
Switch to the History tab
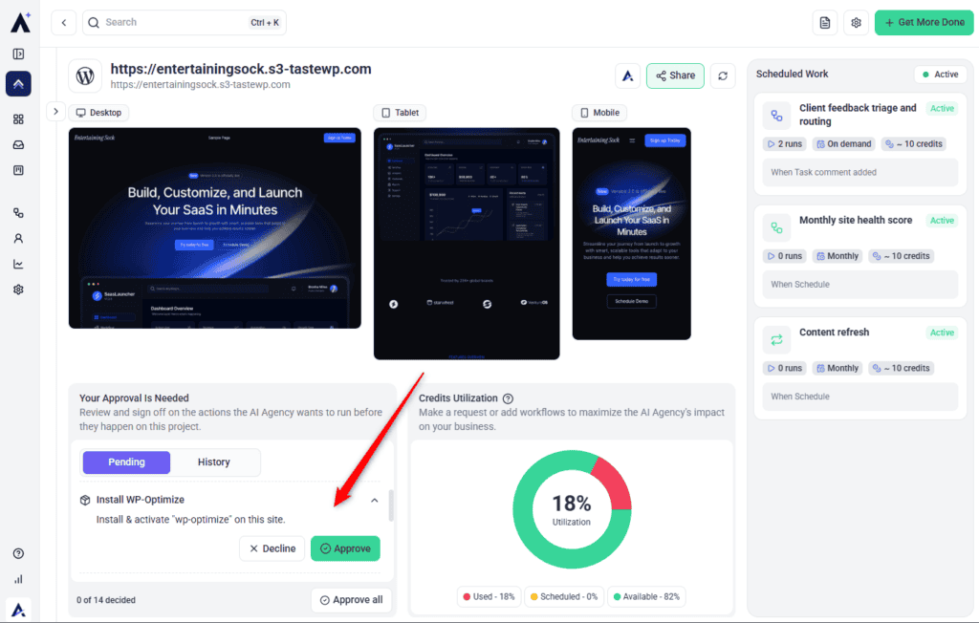click(x=214, y=462)
